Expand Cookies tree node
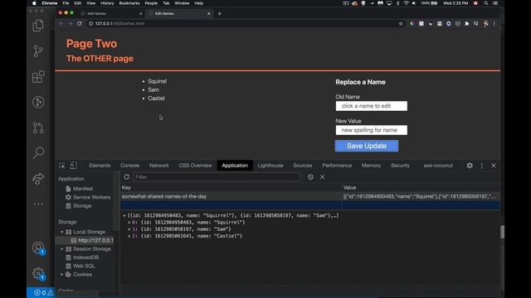Viewport: 531px width, 298px height. 62,274
